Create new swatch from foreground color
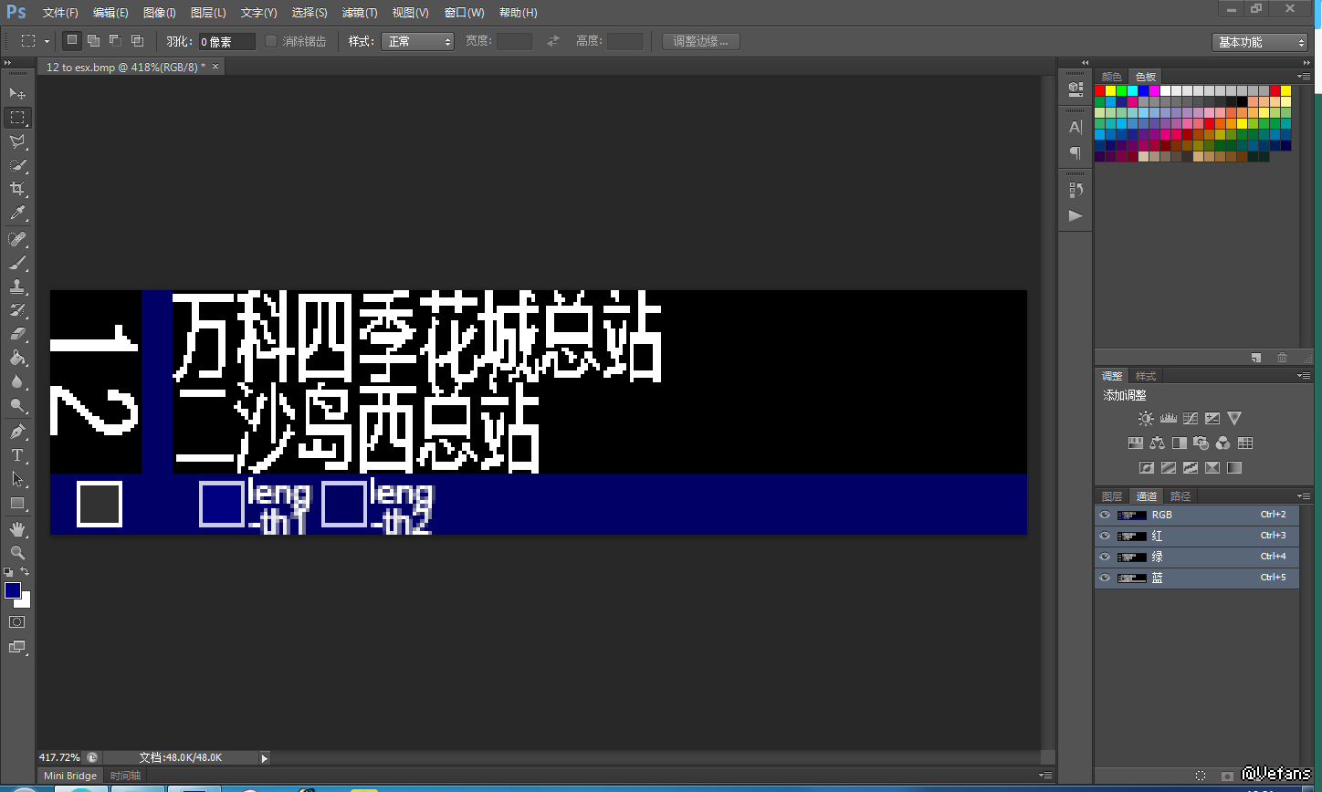Viewport: 1322px width, 792px height. point(1256,358)
